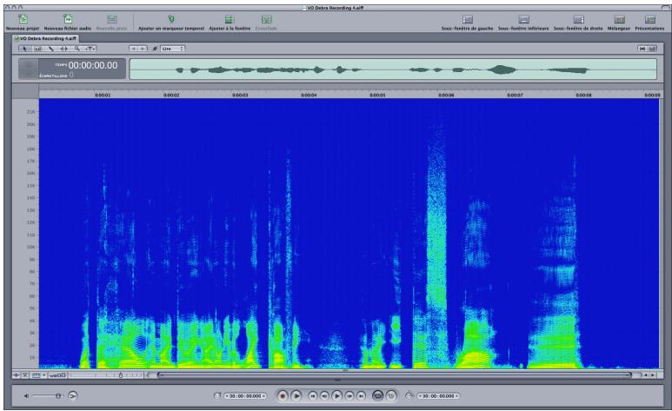The image size is (672, 411).
Task: Click scroll left arrow at bottom right
Action: [645, 375]
